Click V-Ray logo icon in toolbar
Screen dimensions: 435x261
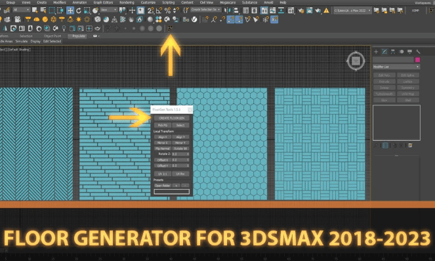194,20
